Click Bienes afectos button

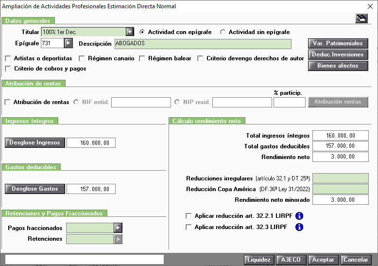click(338, 66)
